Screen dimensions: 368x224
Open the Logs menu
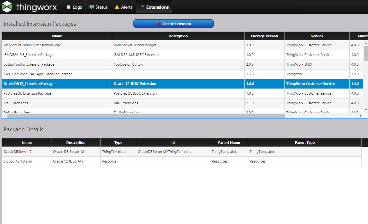74,7
